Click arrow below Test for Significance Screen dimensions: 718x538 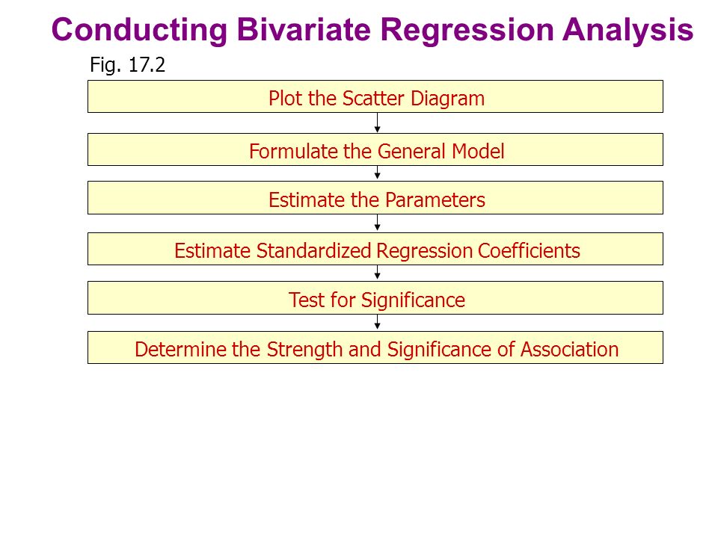click(377, 323)
